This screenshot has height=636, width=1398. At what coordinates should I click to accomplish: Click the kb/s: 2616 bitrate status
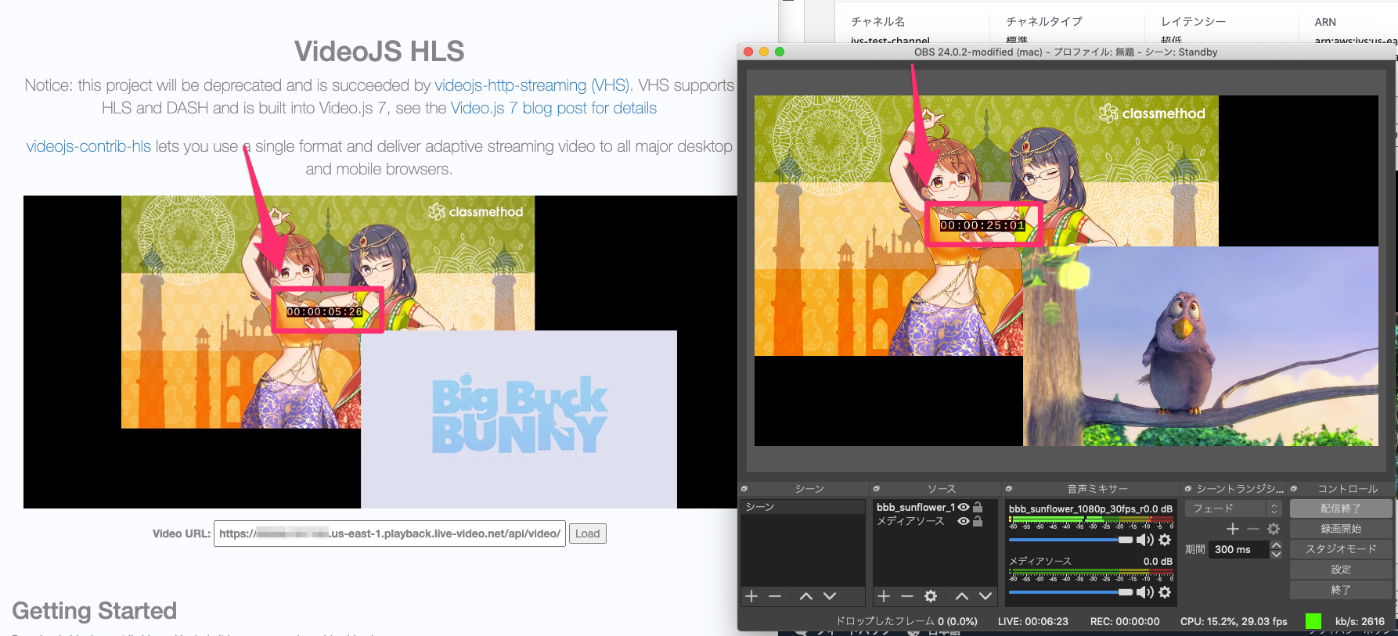(1360, 621)
